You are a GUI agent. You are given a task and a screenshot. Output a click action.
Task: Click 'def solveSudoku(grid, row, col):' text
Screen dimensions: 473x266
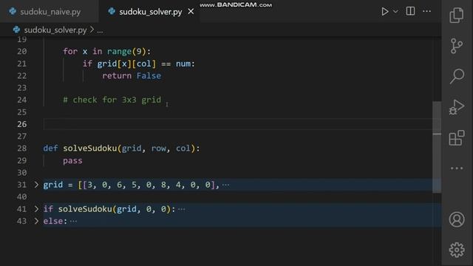(x=121, y=149)
